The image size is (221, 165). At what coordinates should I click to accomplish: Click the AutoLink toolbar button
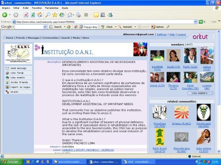tap(126, 27)
